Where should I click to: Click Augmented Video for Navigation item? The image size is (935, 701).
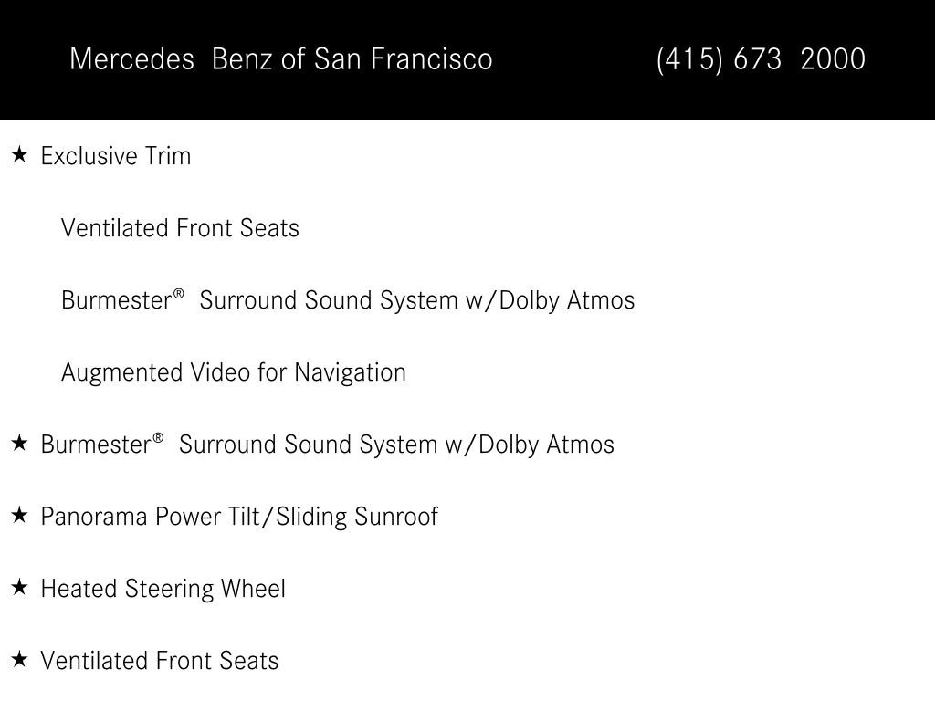234,372
